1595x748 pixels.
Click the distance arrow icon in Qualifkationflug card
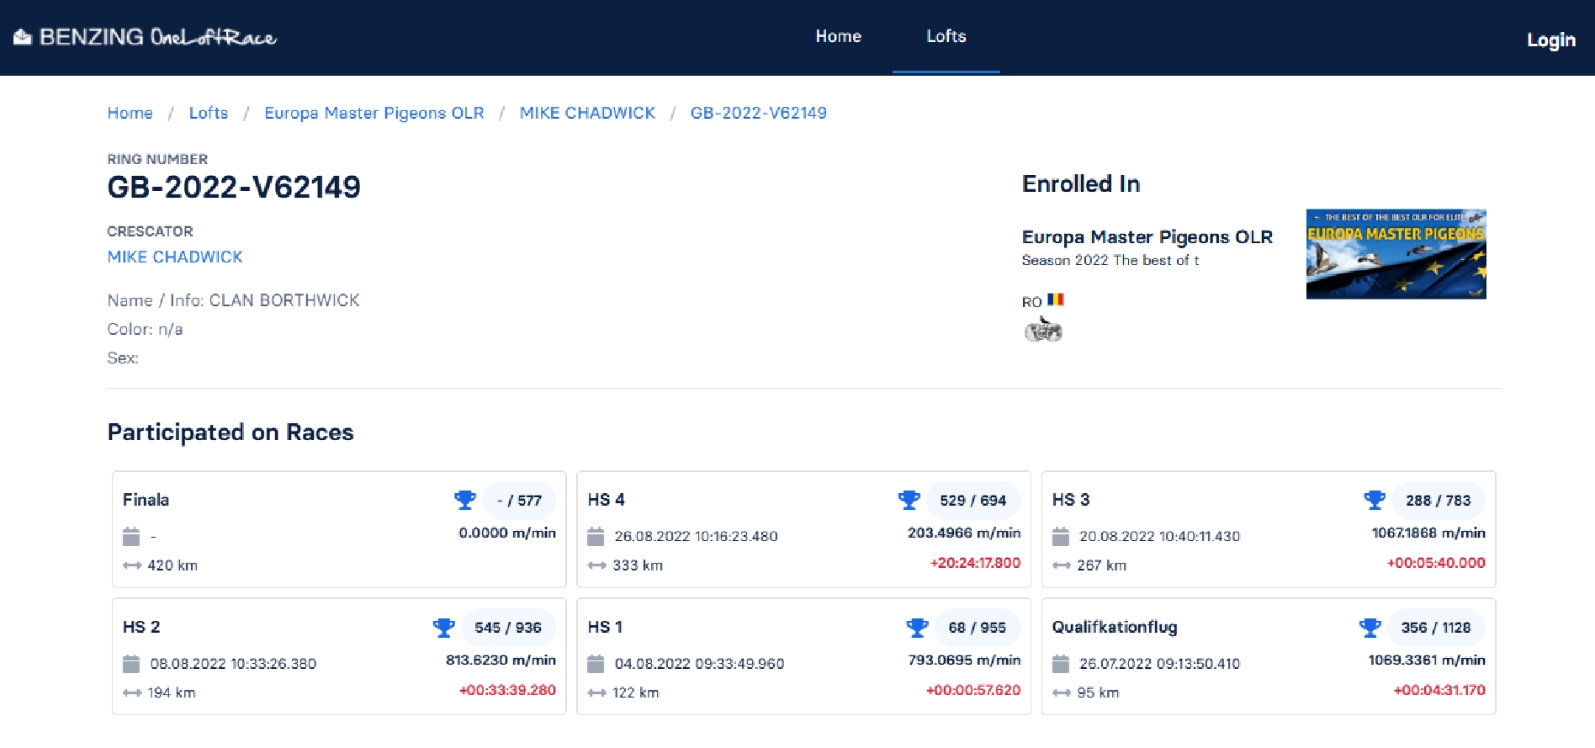click(1061, 692)
